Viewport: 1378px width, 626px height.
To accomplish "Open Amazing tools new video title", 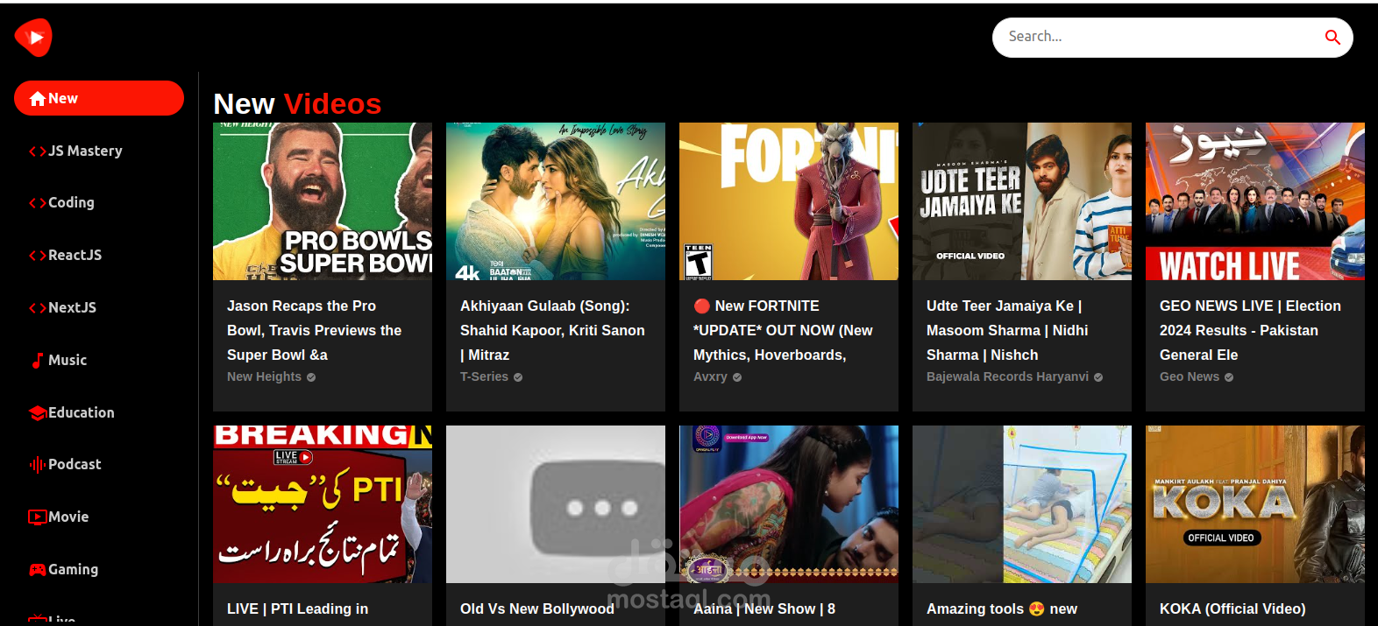I will tap(1002, 609).
